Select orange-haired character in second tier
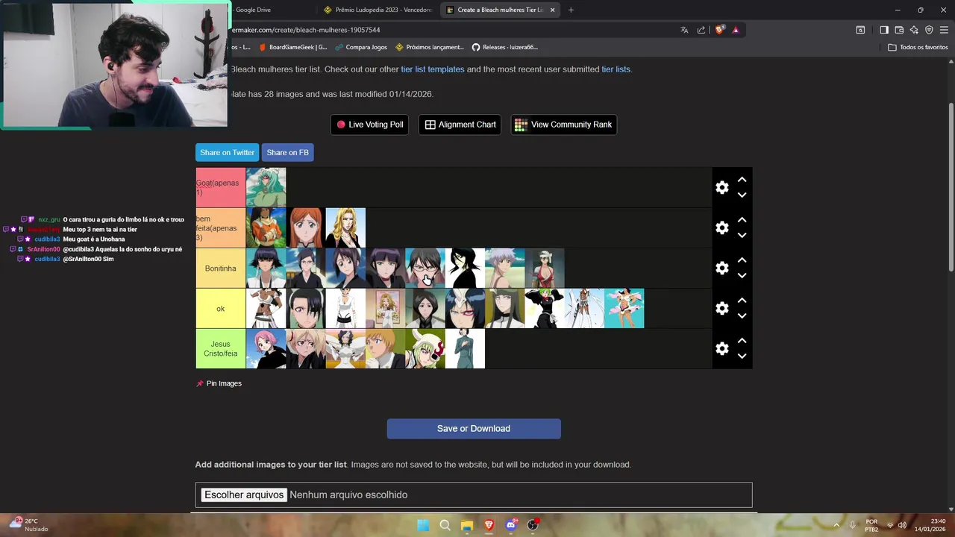This screenshot has width=955, height=537. 306,227
